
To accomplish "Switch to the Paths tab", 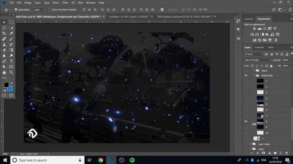I will (x=271, y=47).
